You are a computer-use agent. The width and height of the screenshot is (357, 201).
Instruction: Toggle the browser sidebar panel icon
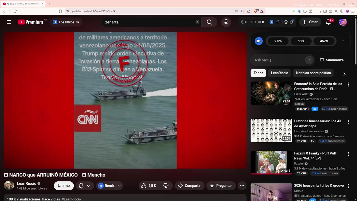[325, 11]
